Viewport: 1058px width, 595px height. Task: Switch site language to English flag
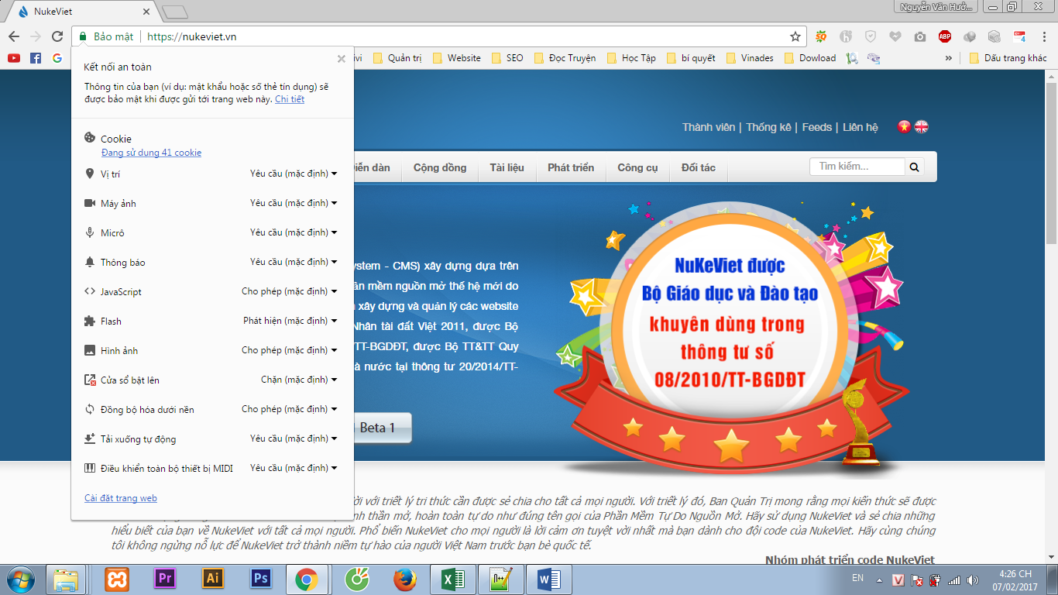[922, 126]
